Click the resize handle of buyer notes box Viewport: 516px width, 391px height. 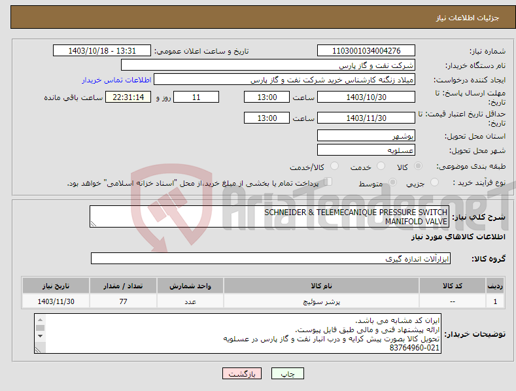point(38,350)
